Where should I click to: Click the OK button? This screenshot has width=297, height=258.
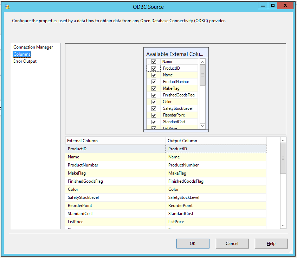point(193,243)
